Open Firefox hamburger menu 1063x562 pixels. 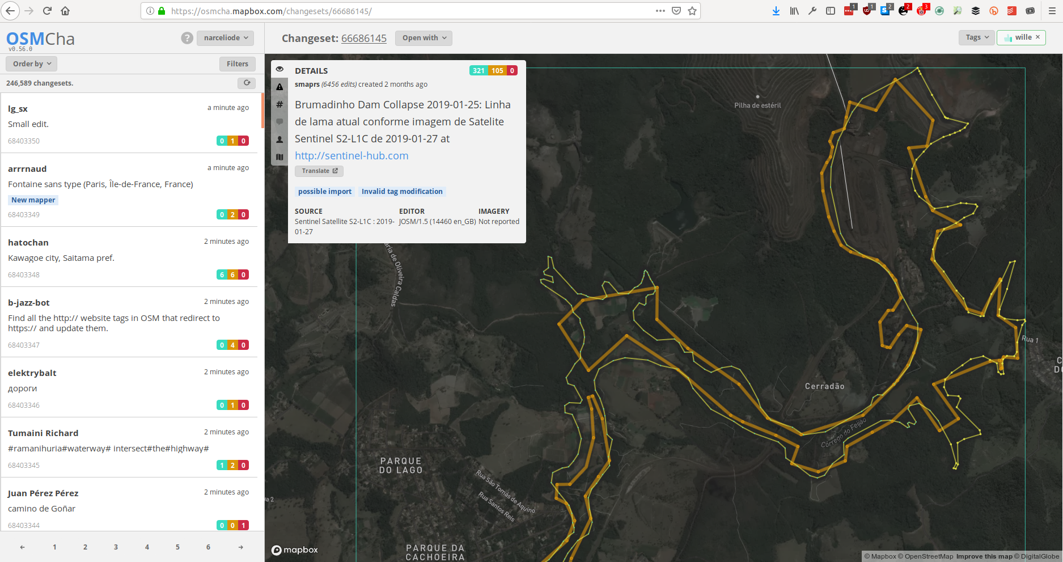[1052, 11]
